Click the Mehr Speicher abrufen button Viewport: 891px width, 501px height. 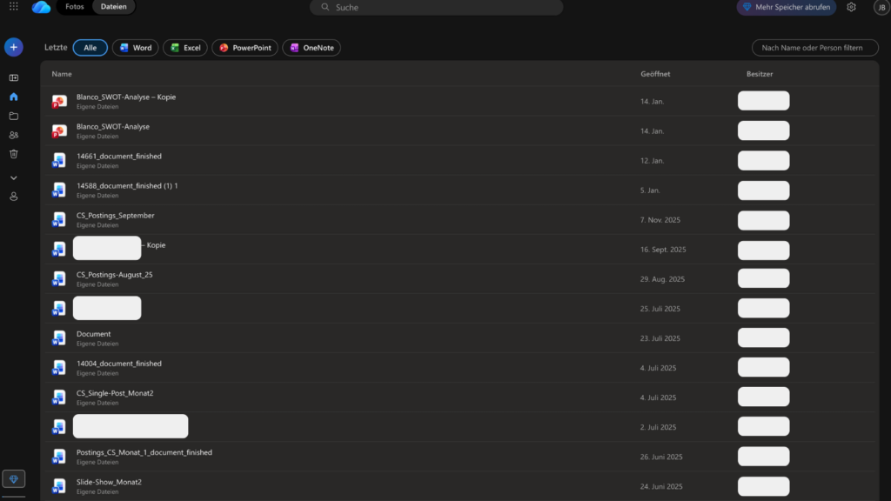point(786,7)
